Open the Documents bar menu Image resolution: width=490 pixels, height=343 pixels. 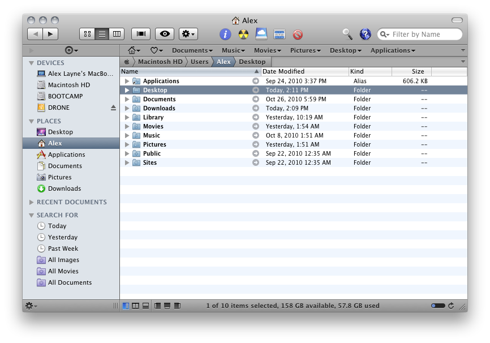(x=192, y=50)
